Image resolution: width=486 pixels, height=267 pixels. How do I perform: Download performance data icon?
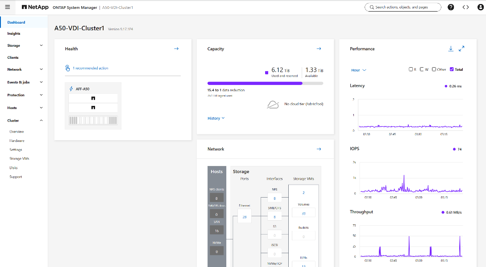pos(451,49)
